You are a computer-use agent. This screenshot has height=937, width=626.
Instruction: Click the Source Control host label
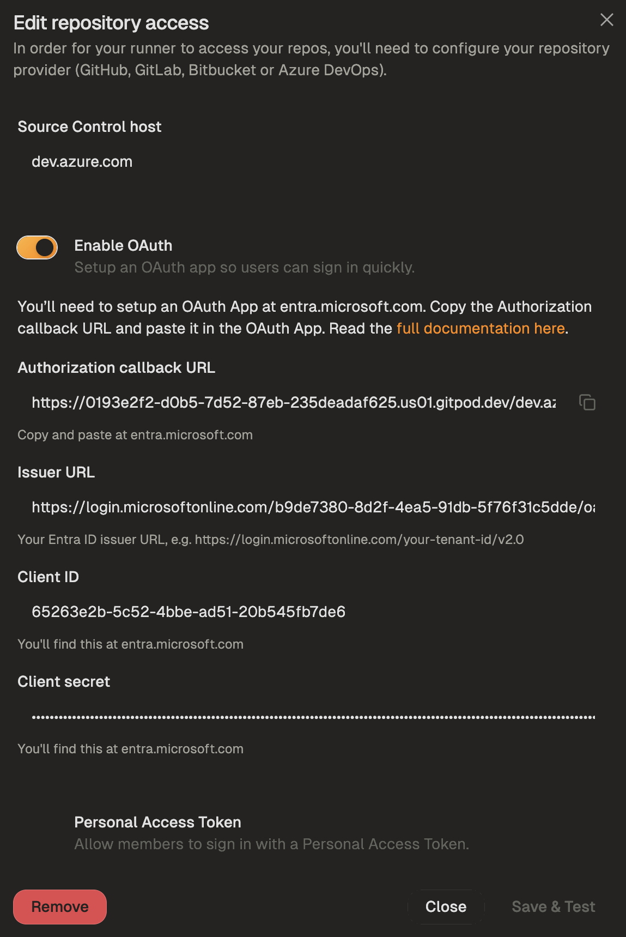[x=89, y=126]
